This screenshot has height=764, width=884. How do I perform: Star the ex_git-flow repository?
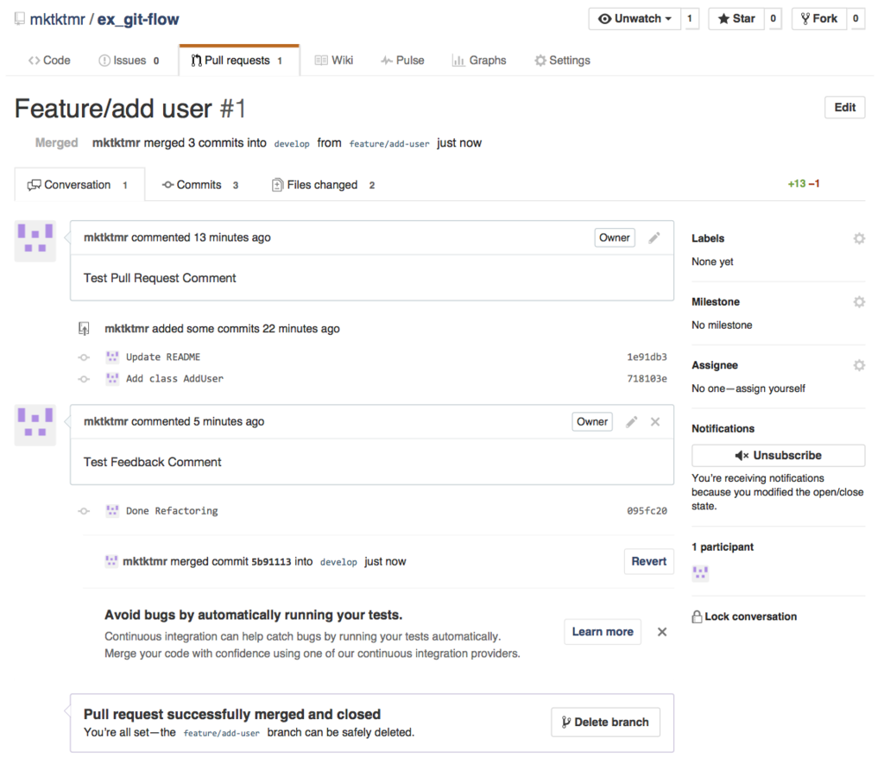click(736, 19)
